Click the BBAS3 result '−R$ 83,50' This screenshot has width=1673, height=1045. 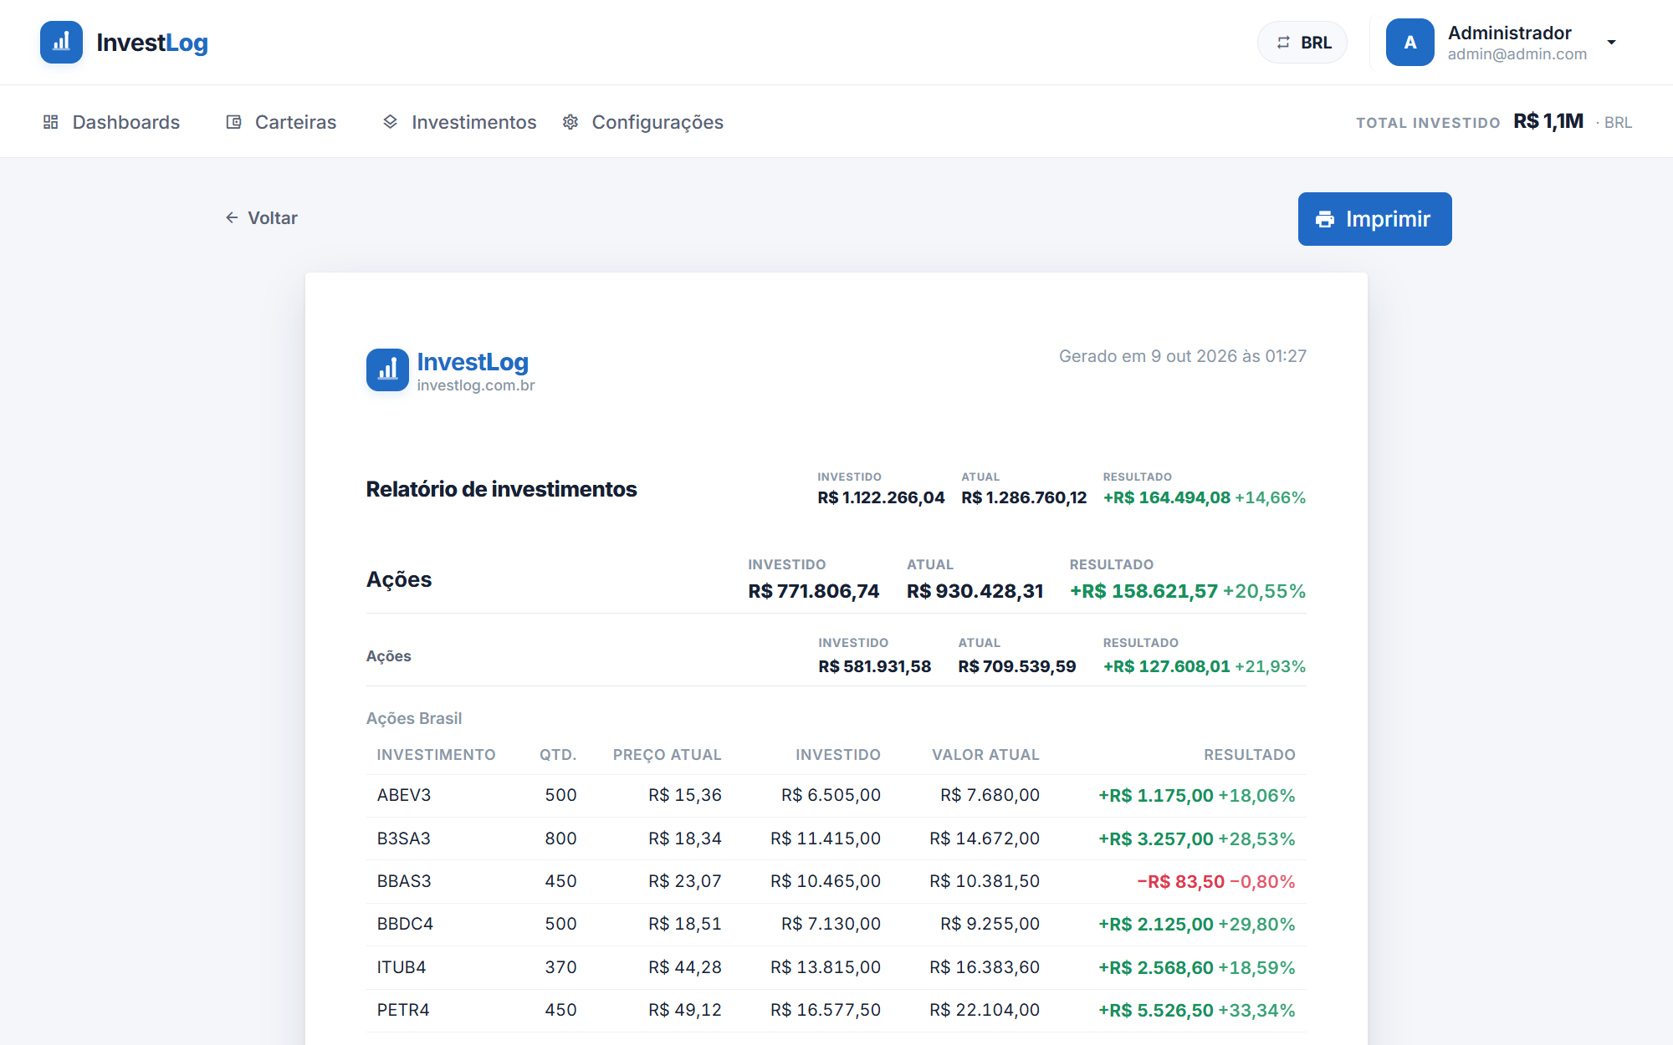pyautogui.click(x=1181, y=881)
